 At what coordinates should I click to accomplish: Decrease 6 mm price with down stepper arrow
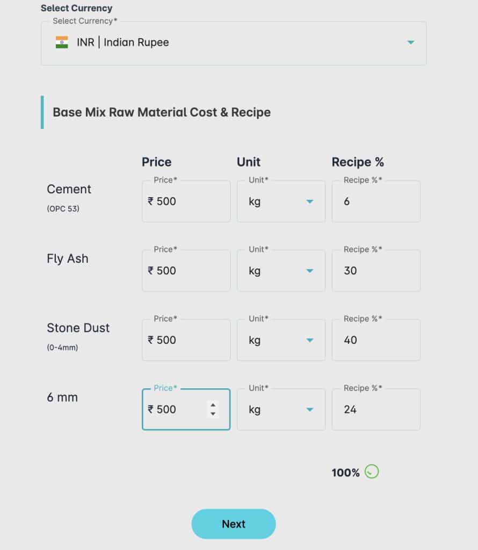[213, 414]
